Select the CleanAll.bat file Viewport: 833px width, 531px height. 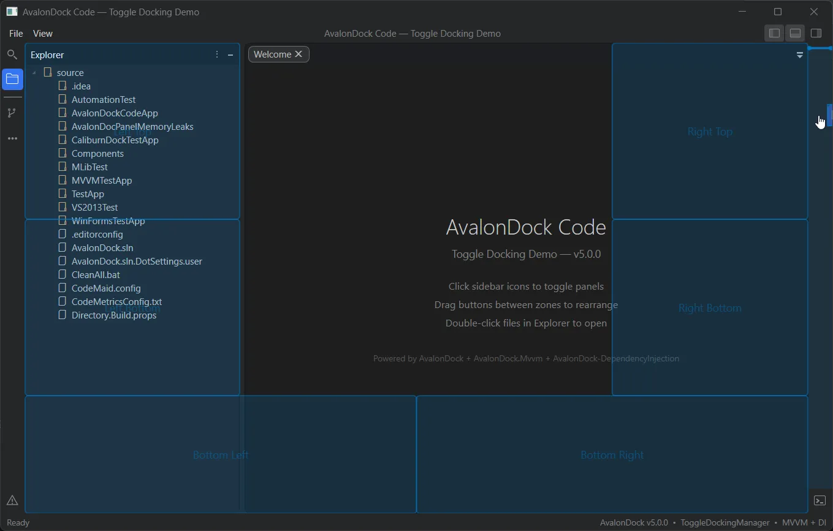(x=96, y=274)
